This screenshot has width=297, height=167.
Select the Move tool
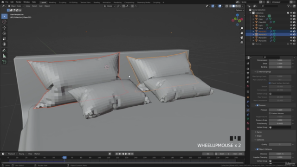(4, 28)
